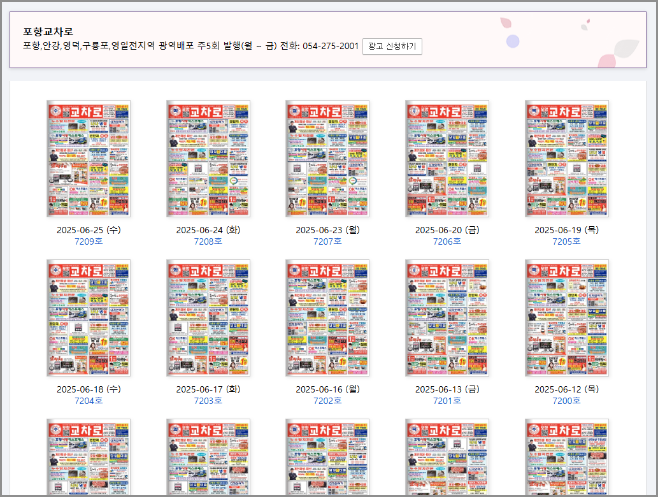
Task: Click the "광고 신청하기" button
Action: tap(392, 46)
